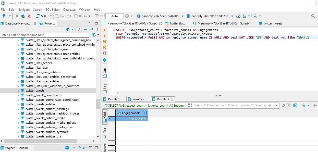
Task: Click the SQL button in toolbar
Action: pos(42,16)
